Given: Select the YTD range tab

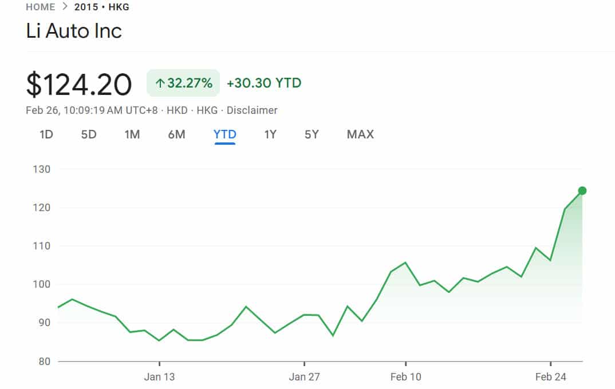Looking at the screenshot, I should click(x=224, y=134).
